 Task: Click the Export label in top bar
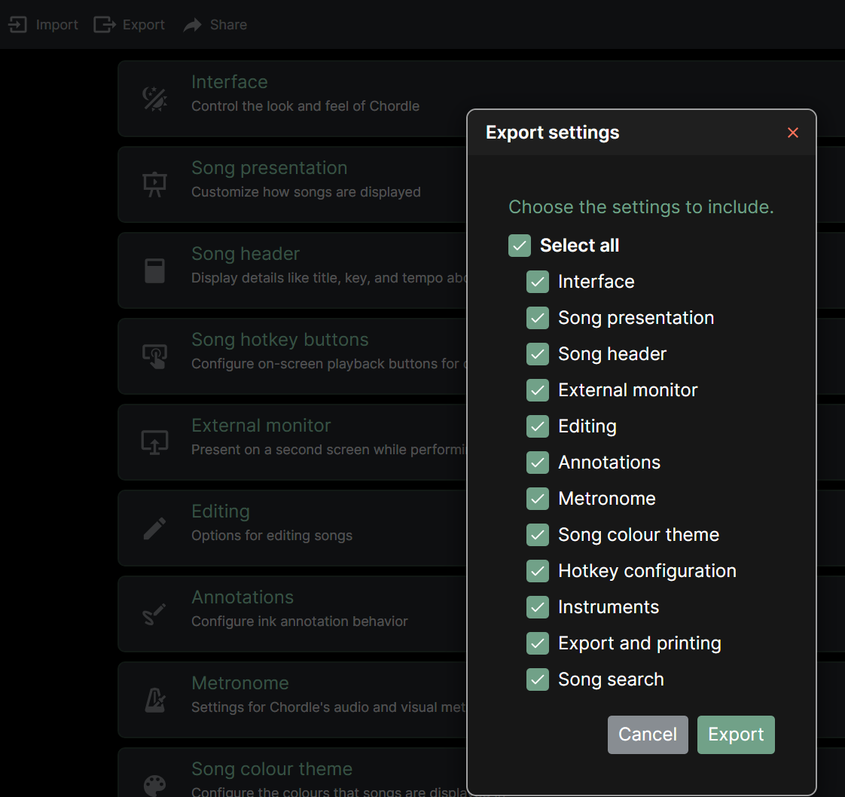coord(143,25)
